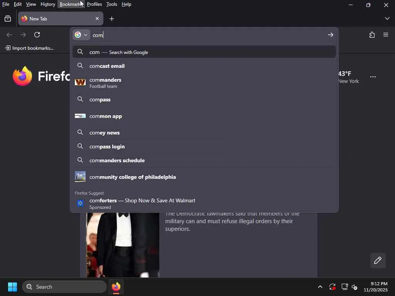The width and height of the screenshot is (395, 296).
Task: Select the sponsored 'comforters' Walmart suggestion
Action: click(x=204, y=203)
